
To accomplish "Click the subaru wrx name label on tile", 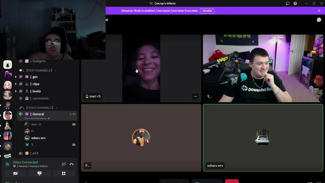I will [215, 166].
